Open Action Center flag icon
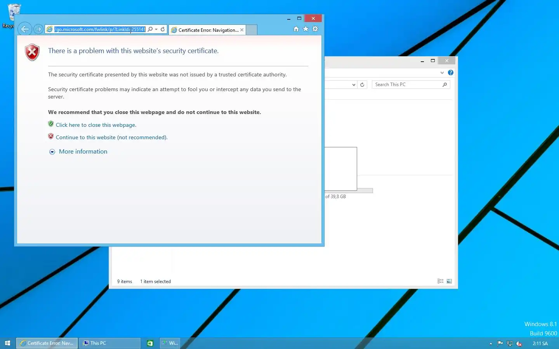The image size is (559, 349). (500, 344)
